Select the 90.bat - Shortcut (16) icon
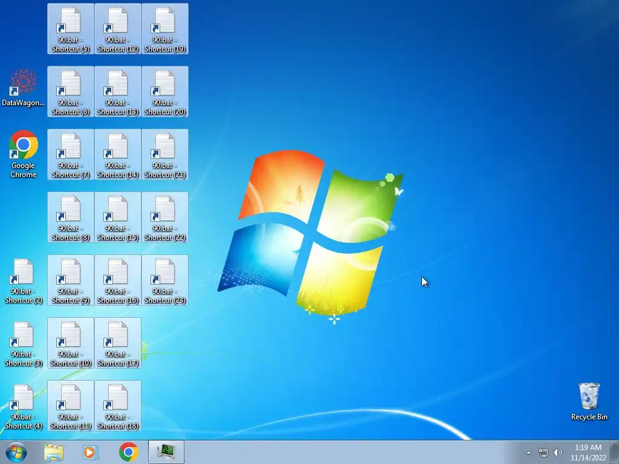The image size is (619, 464). click(x=118, y=280)
